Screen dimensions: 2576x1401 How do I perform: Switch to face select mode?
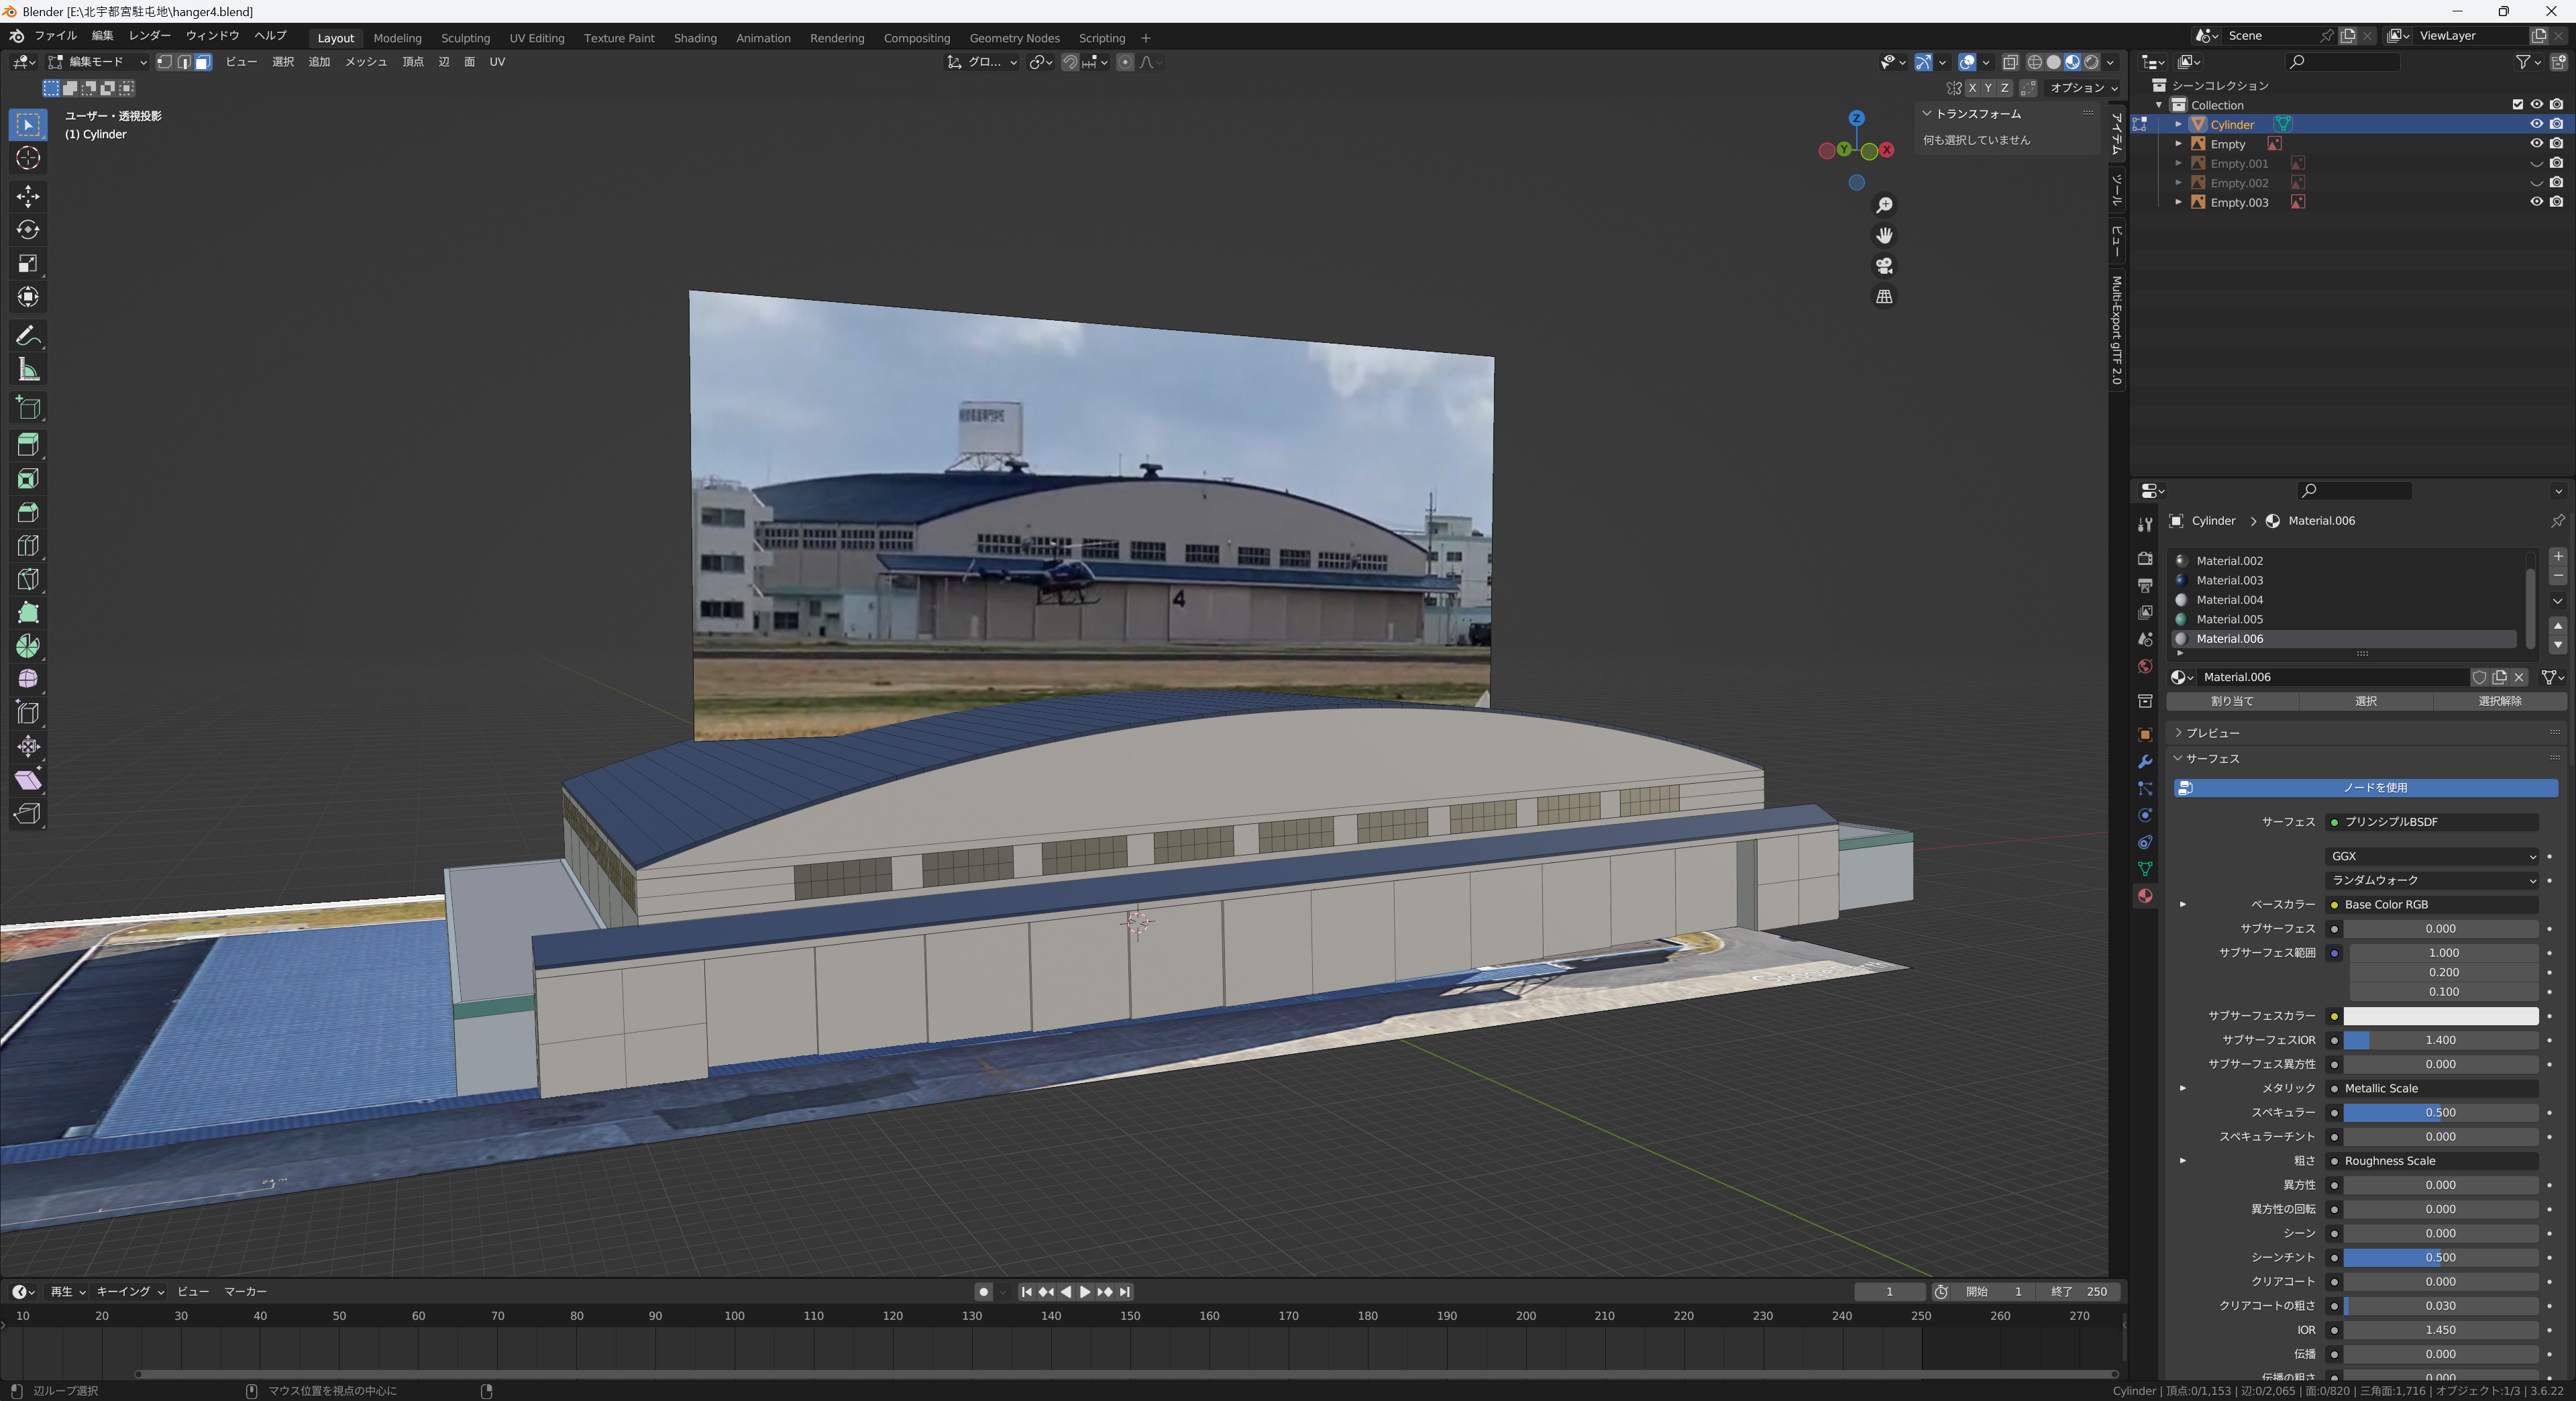coord(203,62)
